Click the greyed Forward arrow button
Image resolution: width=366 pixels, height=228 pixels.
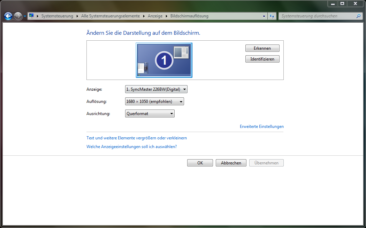click(18, 16)
